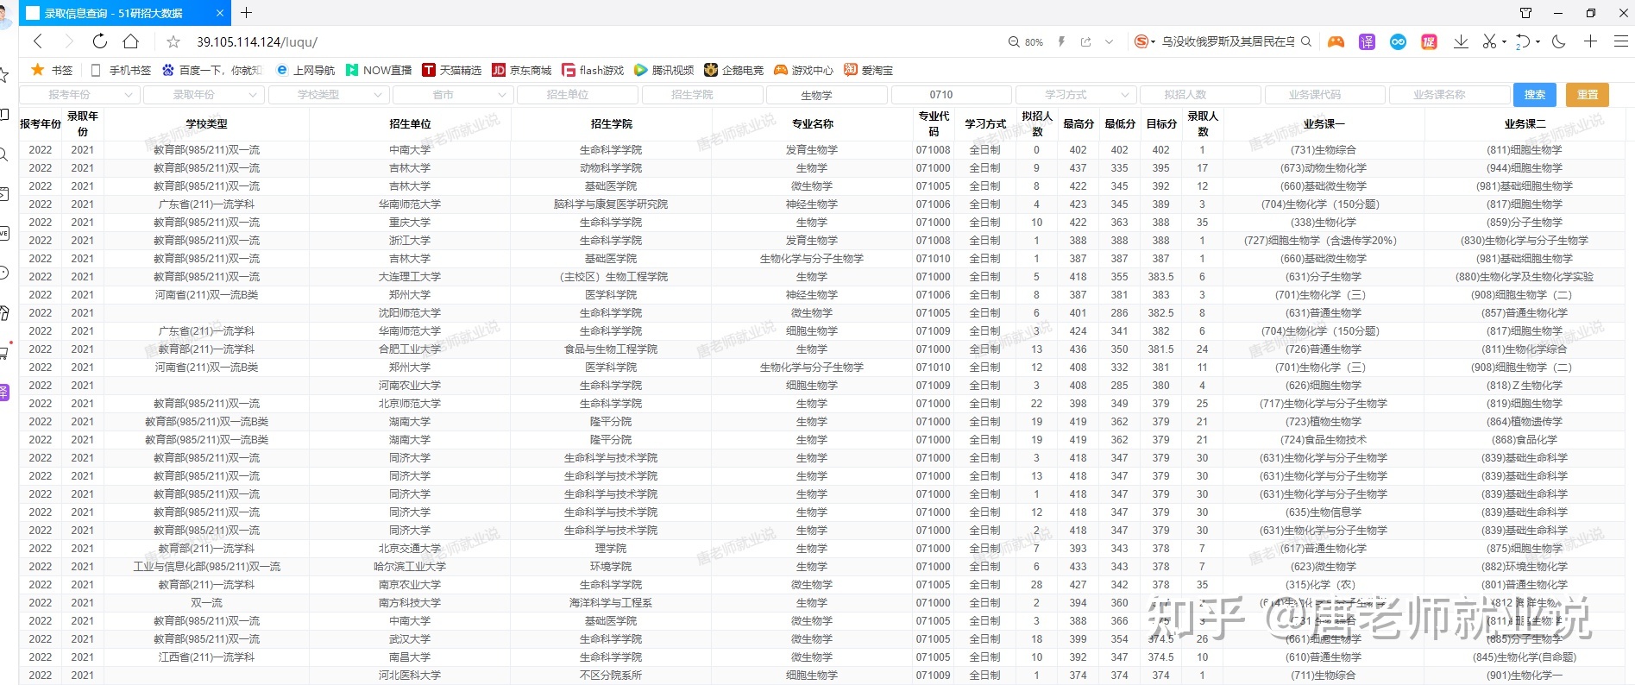Click the browser refresh icon
1635x685 pixels.
(x=100, y=41)
